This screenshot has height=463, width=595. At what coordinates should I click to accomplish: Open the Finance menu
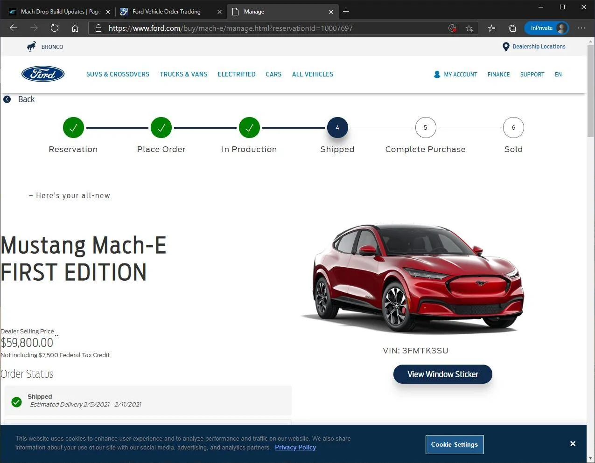coord(498,75)
